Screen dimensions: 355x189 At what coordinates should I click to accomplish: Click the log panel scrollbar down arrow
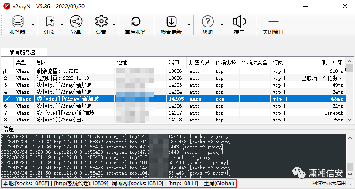[x=350, y=175]
